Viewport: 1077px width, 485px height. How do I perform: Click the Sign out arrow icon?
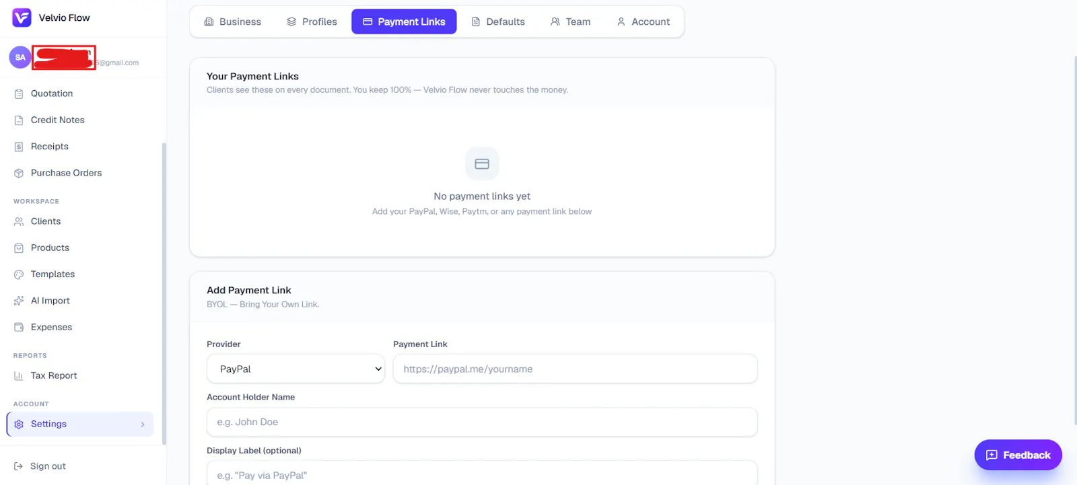18,466
